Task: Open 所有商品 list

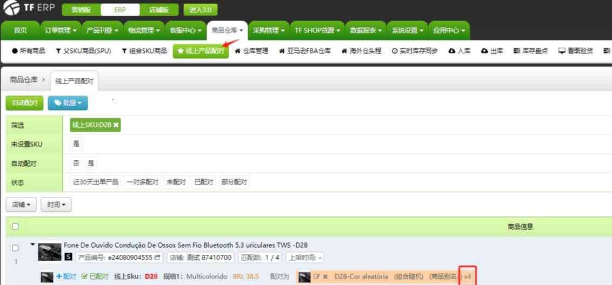Action: (x=29, y=51)
